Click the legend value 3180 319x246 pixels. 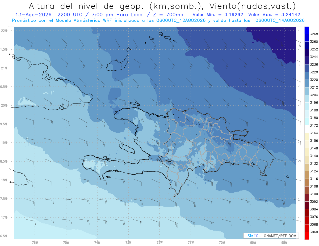[314, 118]
